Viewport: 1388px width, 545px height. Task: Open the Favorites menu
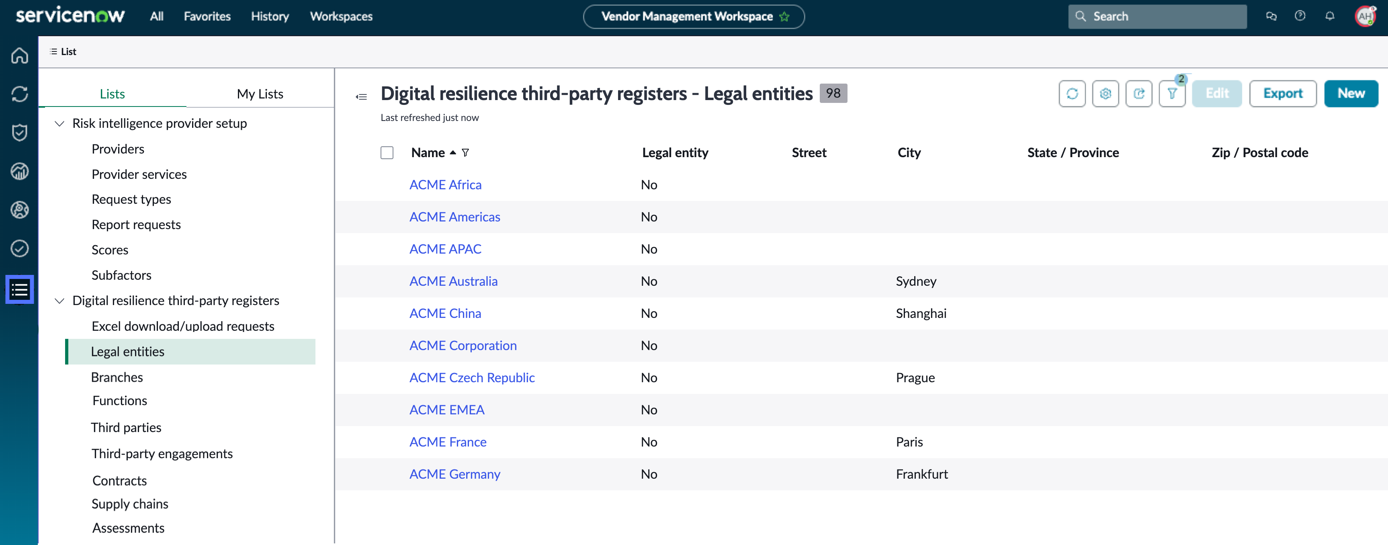(x=207, y=16)
